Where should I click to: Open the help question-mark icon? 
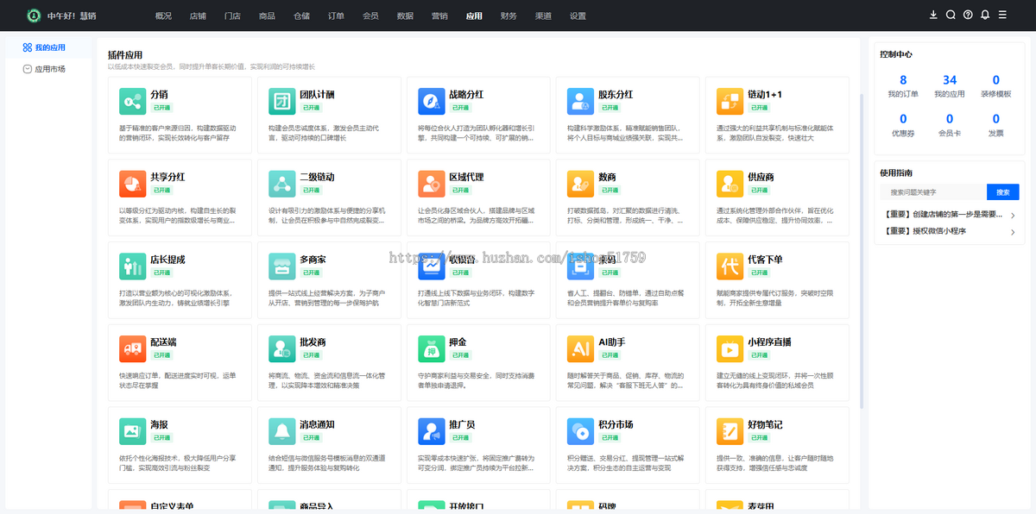point(968,15)
